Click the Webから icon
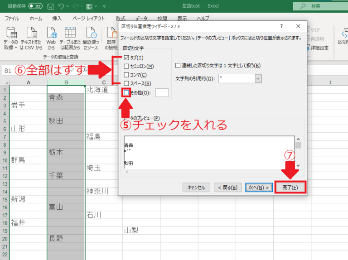Image resolution: width=348 pixels, height=260 pixels. click(51, 33)
